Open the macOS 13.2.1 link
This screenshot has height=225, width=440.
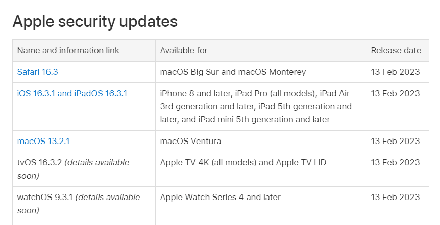[x=43, y=141]
